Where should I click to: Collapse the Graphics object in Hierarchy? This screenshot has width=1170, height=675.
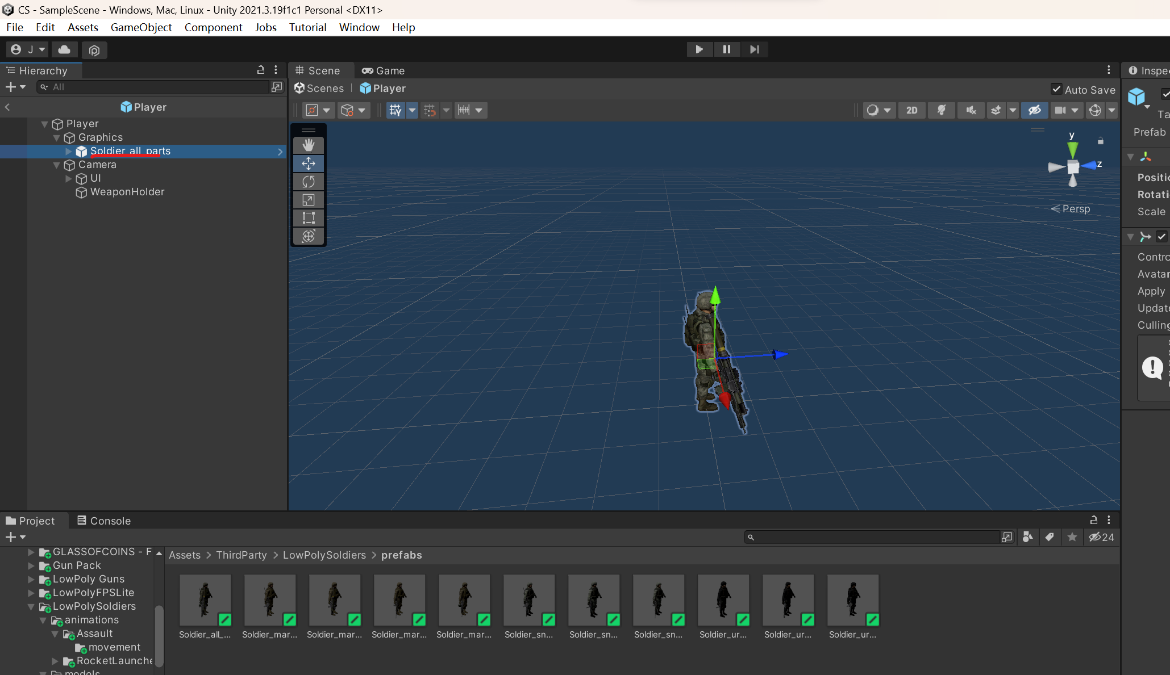56,137
